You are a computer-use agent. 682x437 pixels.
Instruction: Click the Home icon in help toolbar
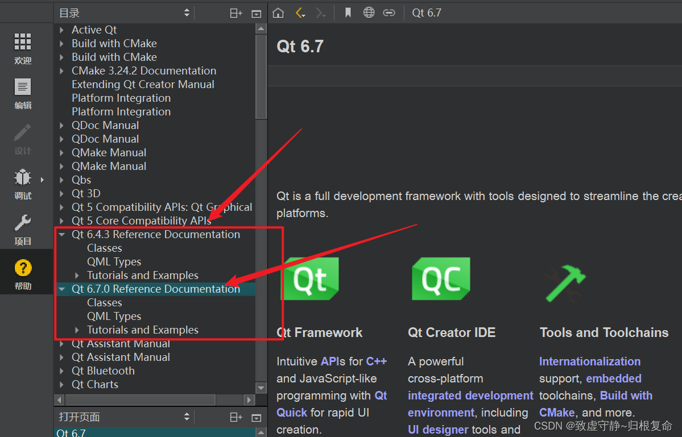tap(278, 13)
